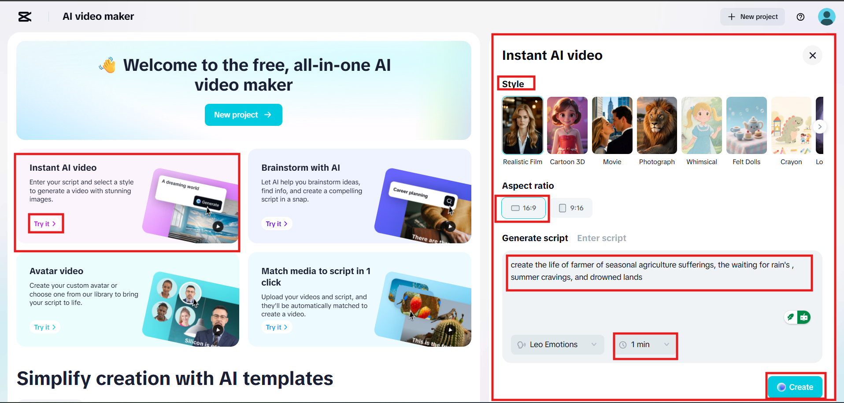Click the Create button
This screenshot has width=844, height=403.
[x=795, y=387]
